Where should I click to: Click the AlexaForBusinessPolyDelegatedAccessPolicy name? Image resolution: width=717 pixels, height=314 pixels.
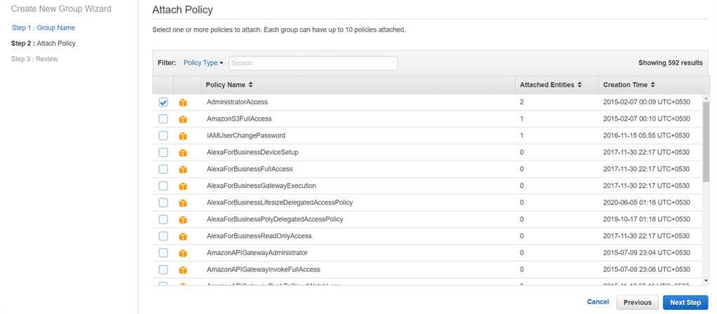(275, 219)
